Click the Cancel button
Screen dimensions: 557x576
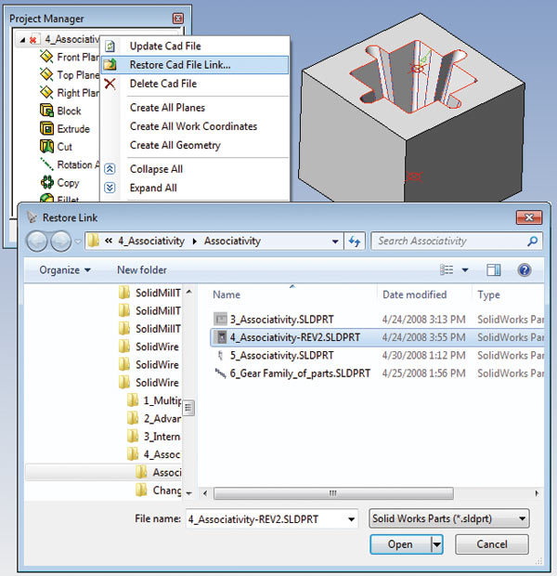pyautogui.click(x=492, y=544)
